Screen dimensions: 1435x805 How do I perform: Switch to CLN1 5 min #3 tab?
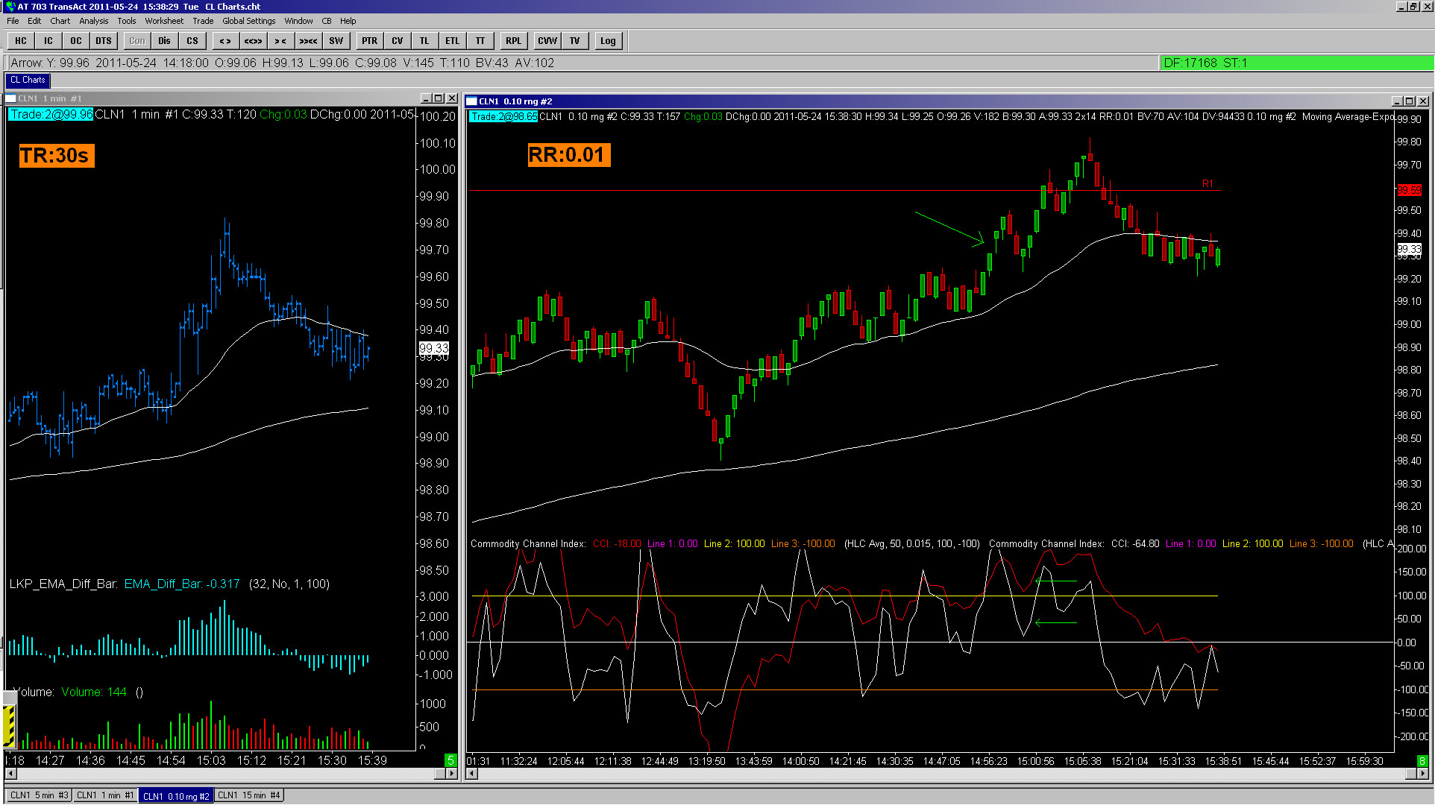point(39,795)
